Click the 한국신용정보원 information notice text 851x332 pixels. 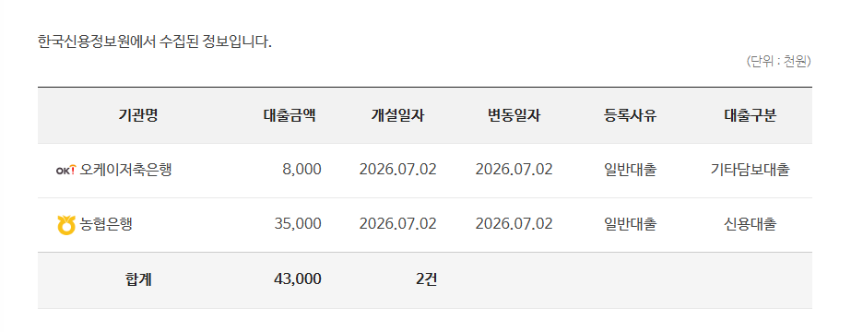pos(155,41)
